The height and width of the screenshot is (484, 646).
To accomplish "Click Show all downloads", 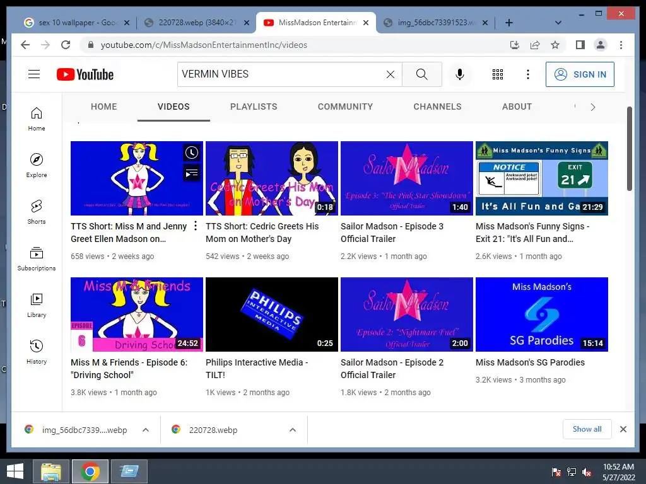I will point(587,429).
